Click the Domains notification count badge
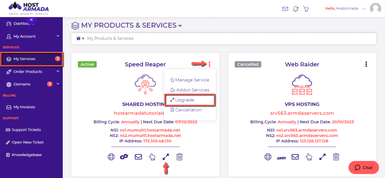The image size is (385, 178). pos(50,84)
